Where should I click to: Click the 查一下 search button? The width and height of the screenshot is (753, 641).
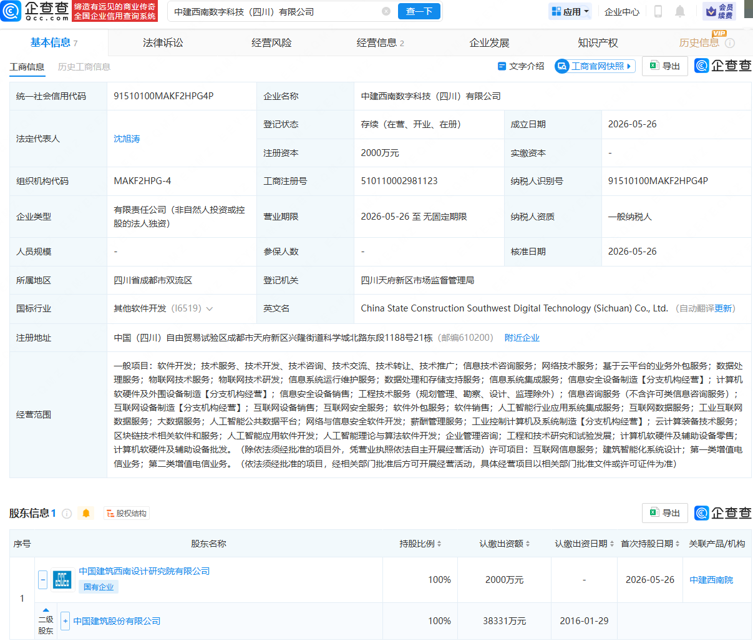tap(419, 11)
